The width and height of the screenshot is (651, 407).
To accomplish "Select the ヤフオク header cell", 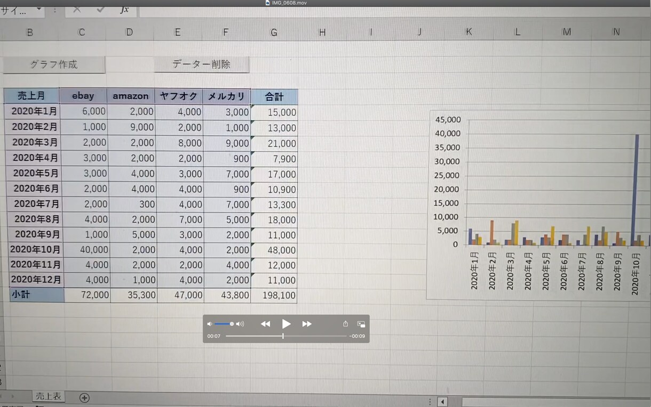I will point(179,96).
